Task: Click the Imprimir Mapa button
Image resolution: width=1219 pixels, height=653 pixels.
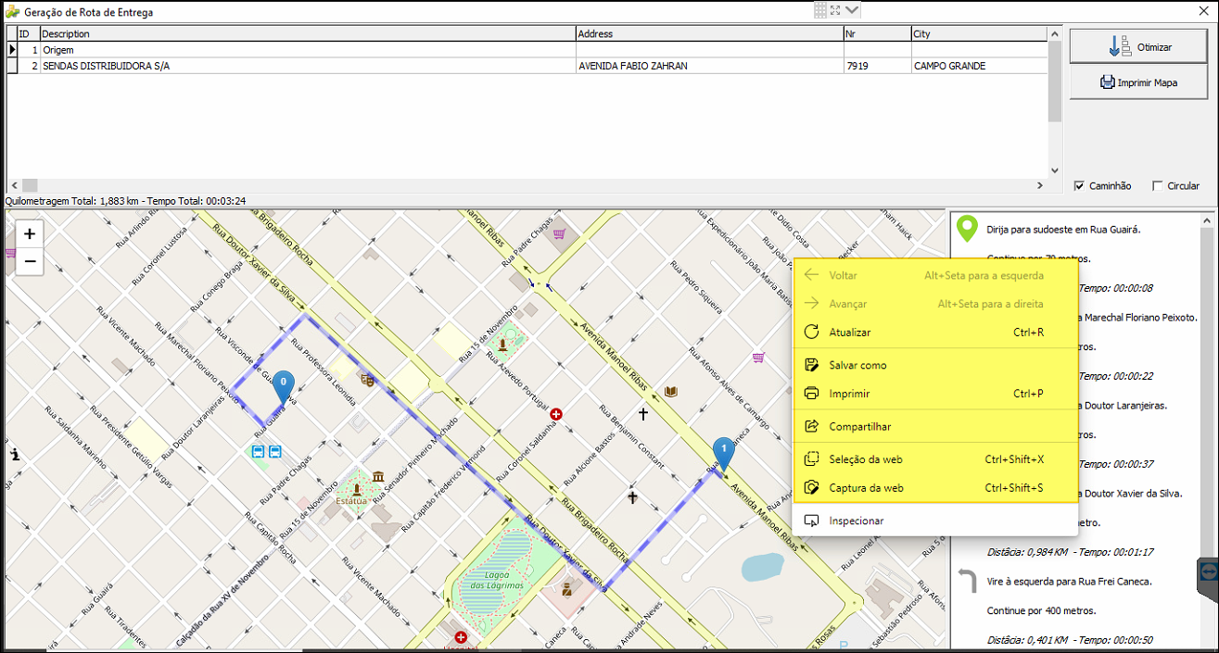Action: pyautogui.click(x=1140, y=82)
